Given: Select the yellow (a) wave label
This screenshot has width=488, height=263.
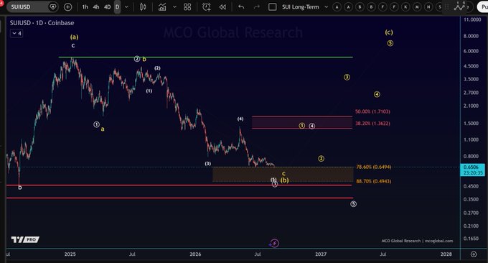Looking at the screenshot, I should point(74,37).
